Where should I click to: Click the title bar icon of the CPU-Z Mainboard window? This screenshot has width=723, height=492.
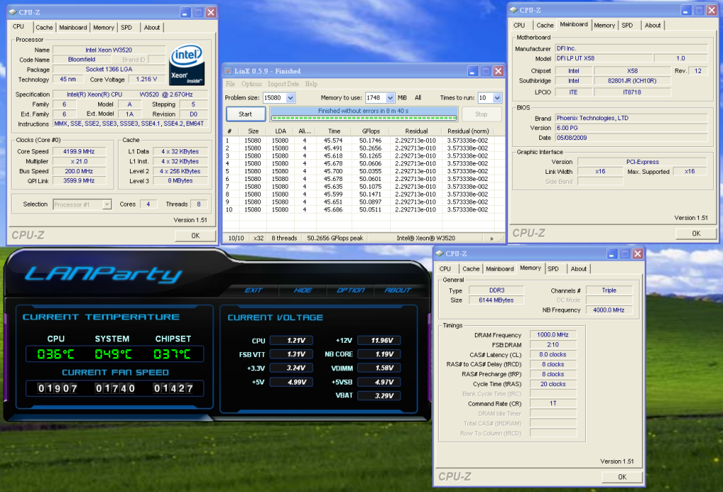pos(514,10)
